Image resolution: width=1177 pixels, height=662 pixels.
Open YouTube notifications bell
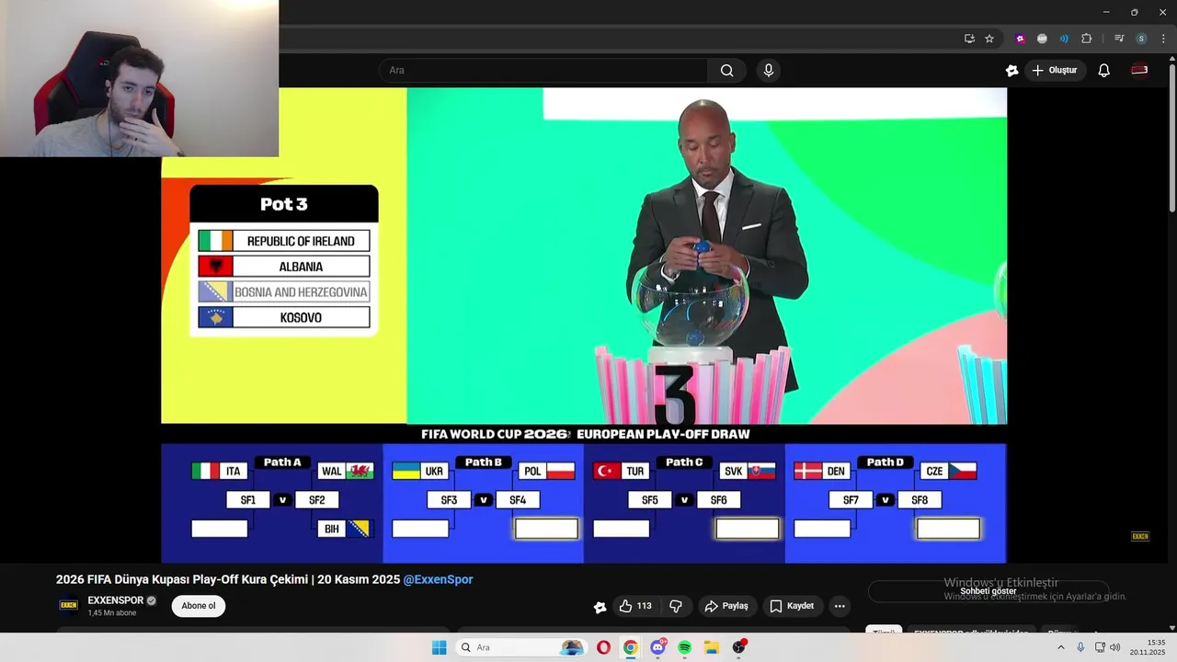tap(1104, 70)
